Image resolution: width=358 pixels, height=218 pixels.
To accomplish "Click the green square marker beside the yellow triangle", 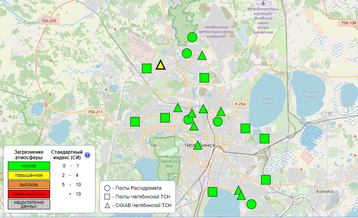I will pyautogui.click(x=146, y=68).
